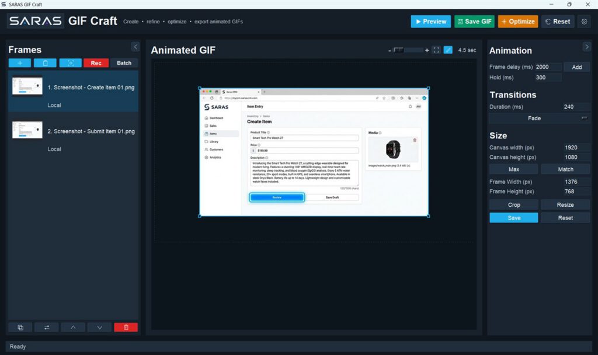Open the Batch frames option

pyautogui.click(x=124, y=63)
